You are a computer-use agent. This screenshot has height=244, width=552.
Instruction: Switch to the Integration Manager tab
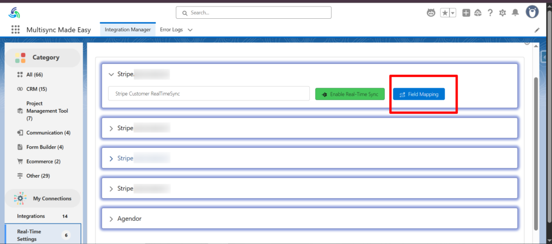128,30
